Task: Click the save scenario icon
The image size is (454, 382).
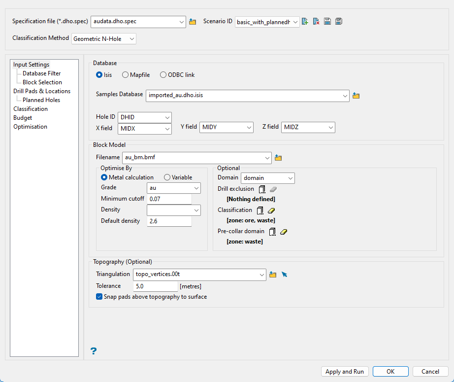Action: click(327, 21)
